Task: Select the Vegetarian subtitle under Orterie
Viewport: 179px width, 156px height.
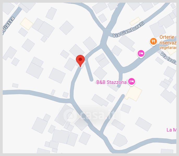Action: (x=168, y=48)
